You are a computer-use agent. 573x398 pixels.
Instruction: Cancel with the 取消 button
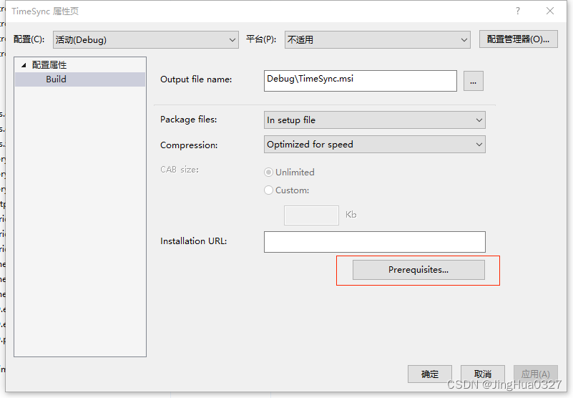(482, 374)
